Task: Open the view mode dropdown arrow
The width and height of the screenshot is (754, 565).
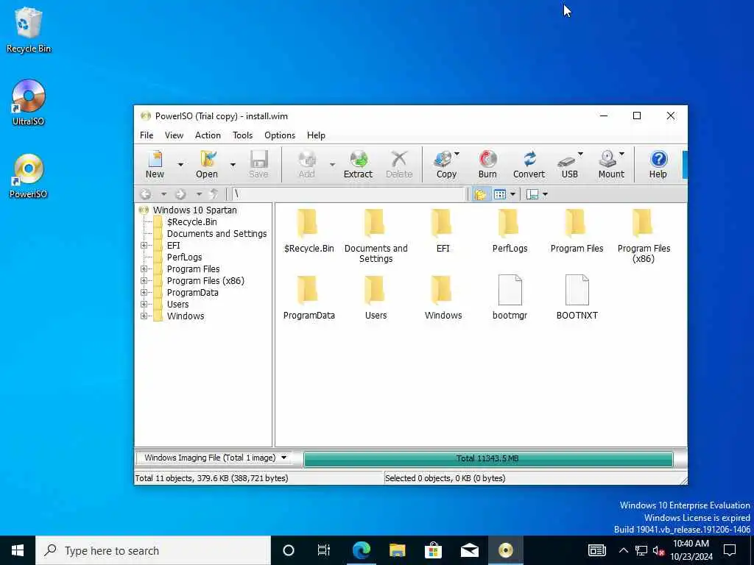Action: (512, 194)
